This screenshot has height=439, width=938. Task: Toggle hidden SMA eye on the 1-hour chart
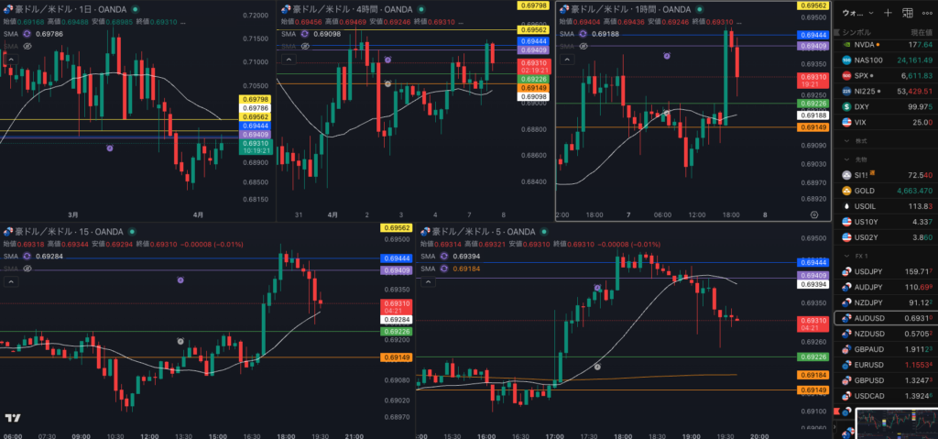[583, 45]
